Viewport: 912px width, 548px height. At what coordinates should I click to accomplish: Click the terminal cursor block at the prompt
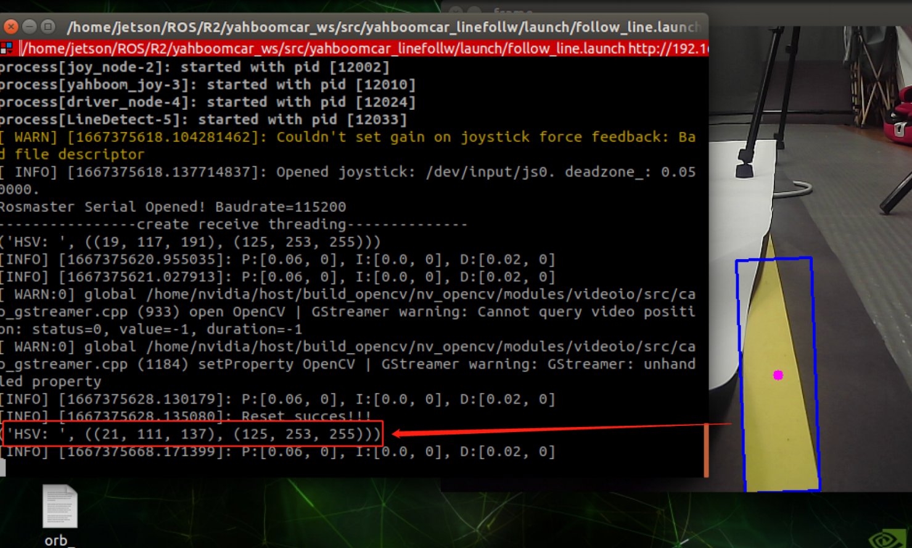(x=2, y=468)
